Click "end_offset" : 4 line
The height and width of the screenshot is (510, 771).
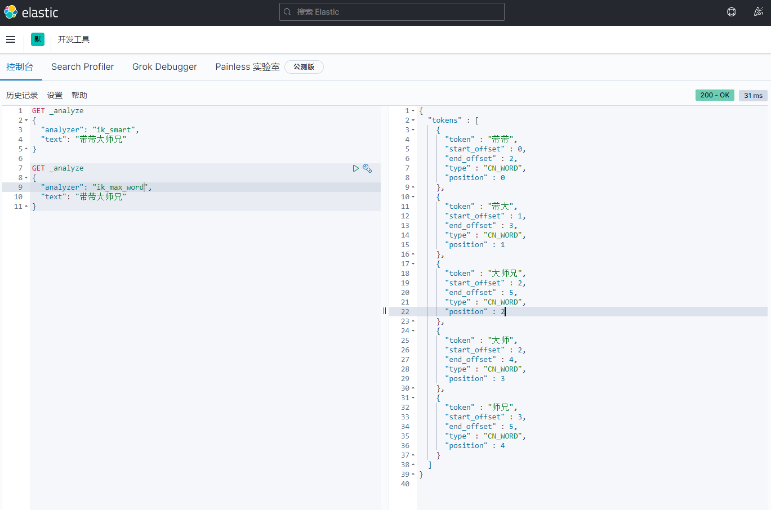point(481,360)
